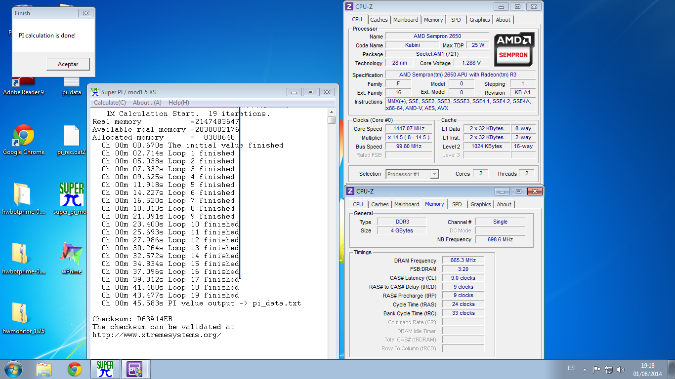Switch to Graphics tab in upper CPU-Z
675x379 pixels.
coord(480,20)
